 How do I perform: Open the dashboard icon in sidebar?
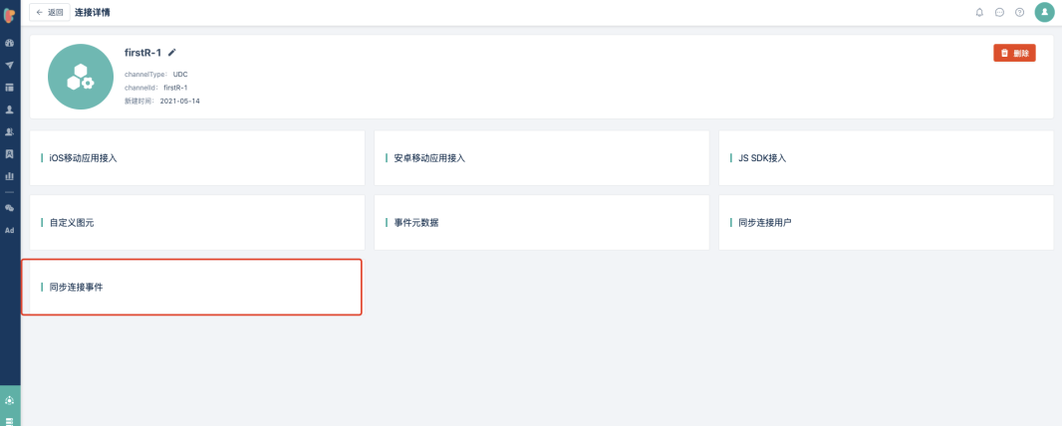(x=10, y=43)
